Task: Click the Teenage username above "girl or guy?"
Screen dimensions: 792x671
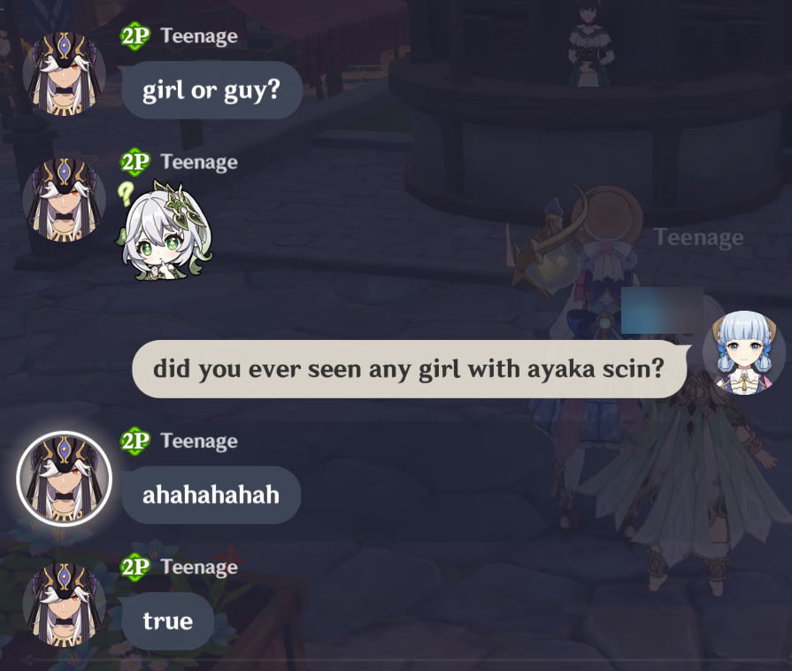Action: (199, 36)
